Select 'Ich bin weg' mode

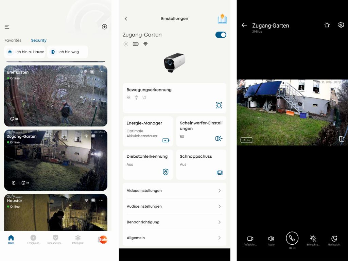click(67, 52)
